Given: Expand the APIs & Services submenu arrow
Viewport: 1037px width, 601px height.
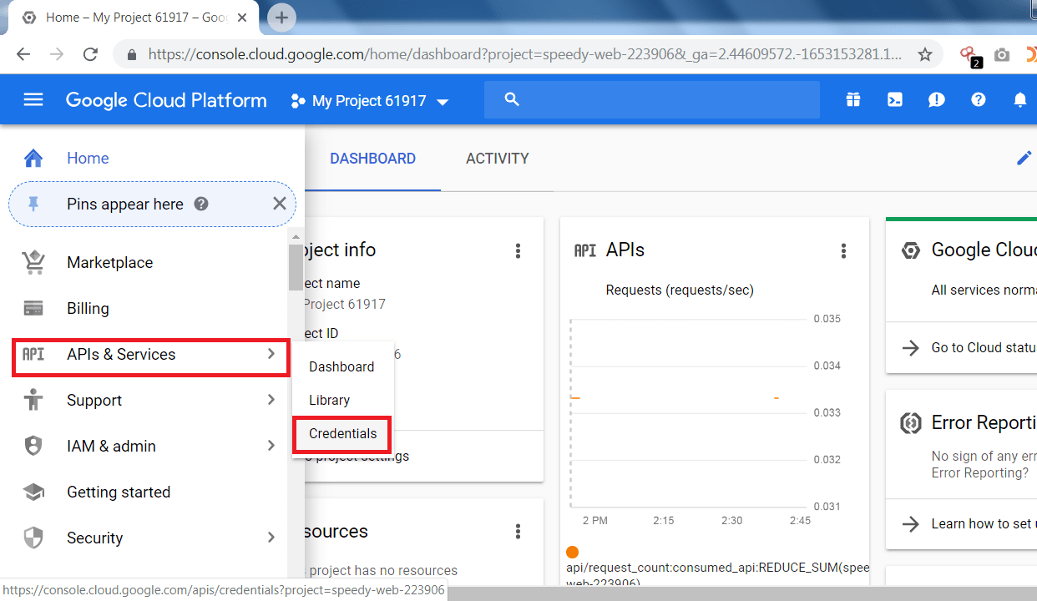Looking at the screenshot, I should (x=271, y=354).
